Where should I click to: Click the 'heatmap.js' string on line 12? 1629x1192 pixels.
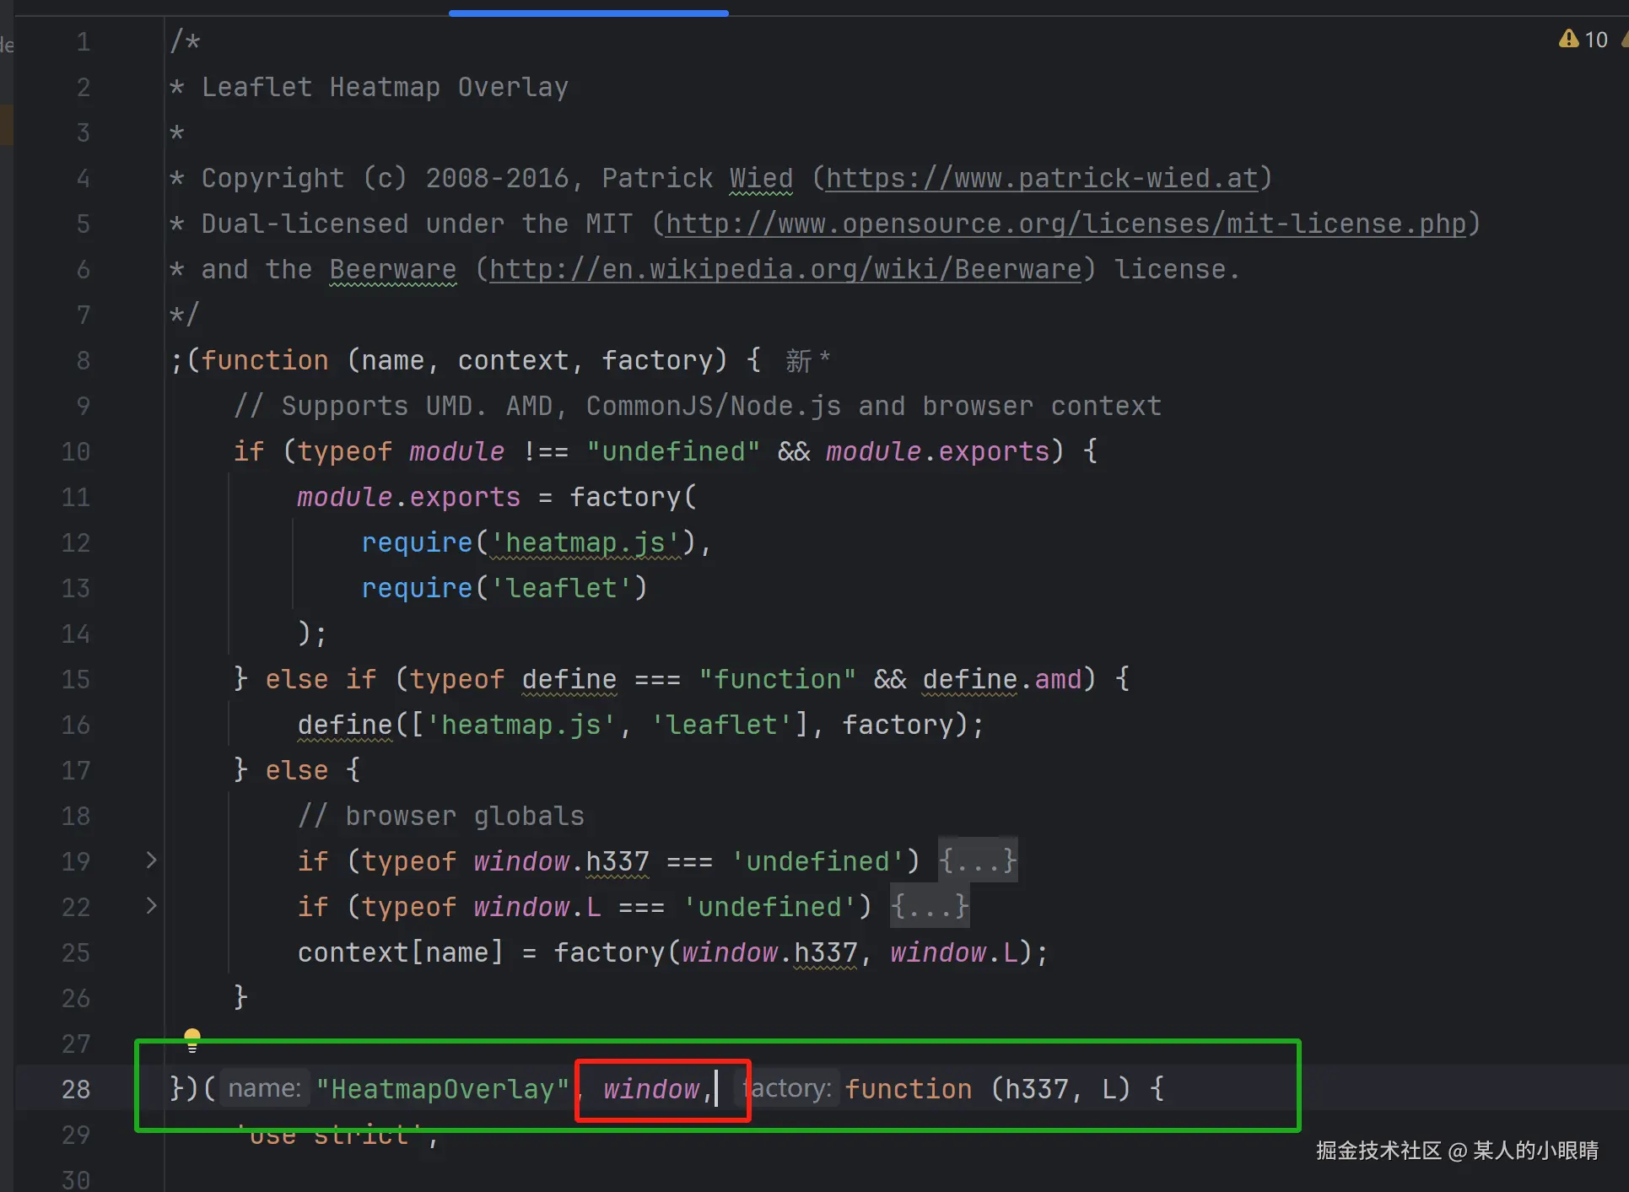(585, 542)
